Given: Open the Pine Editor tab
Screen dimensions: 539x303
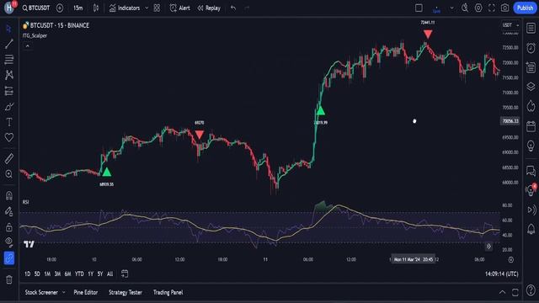Looking at the screenshot, I should tap(86, 292).
